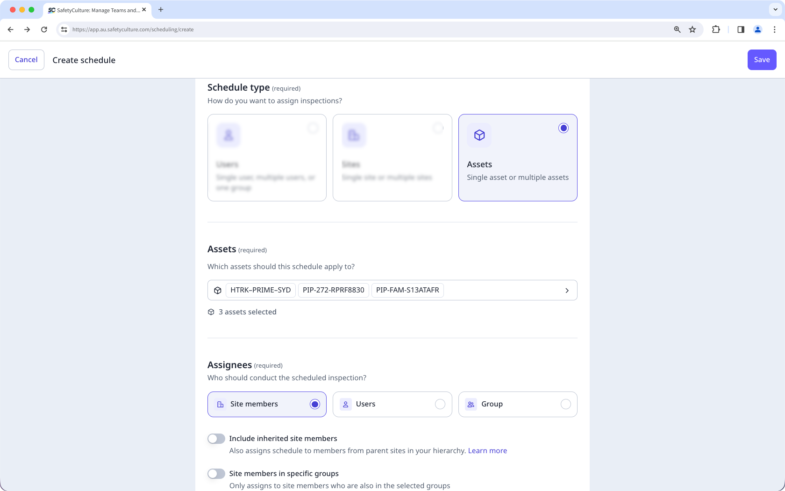This screenshot has height=491, width=785.
Task: Go back to previous page
Action: point(10,29)
